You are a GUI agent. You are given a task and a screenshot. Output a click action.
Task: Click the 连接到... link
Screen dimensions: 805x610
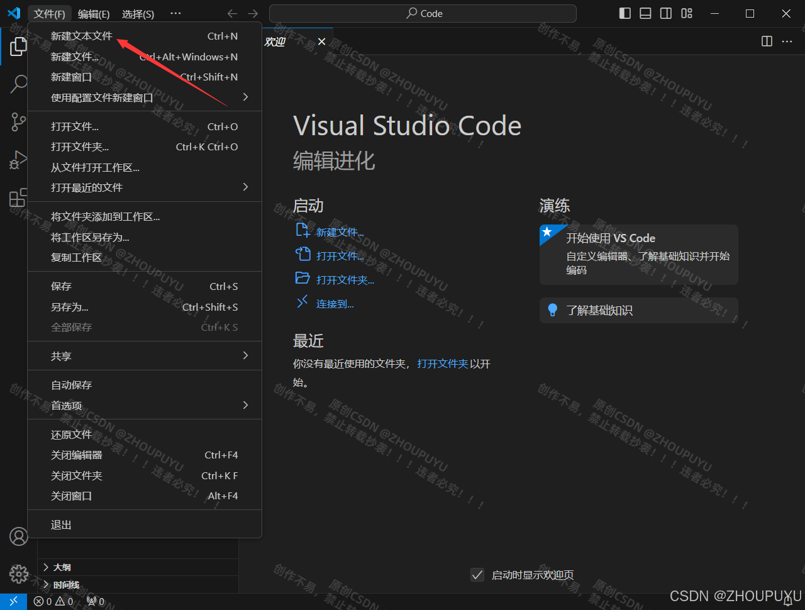(335, 304)
